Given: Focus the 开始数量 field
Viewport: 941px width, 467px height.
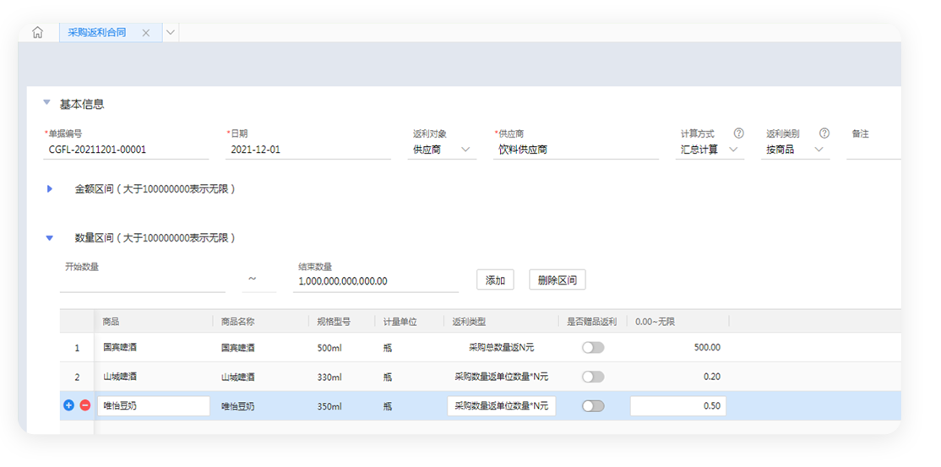Looking at the screenshot, I should (143, 281).
